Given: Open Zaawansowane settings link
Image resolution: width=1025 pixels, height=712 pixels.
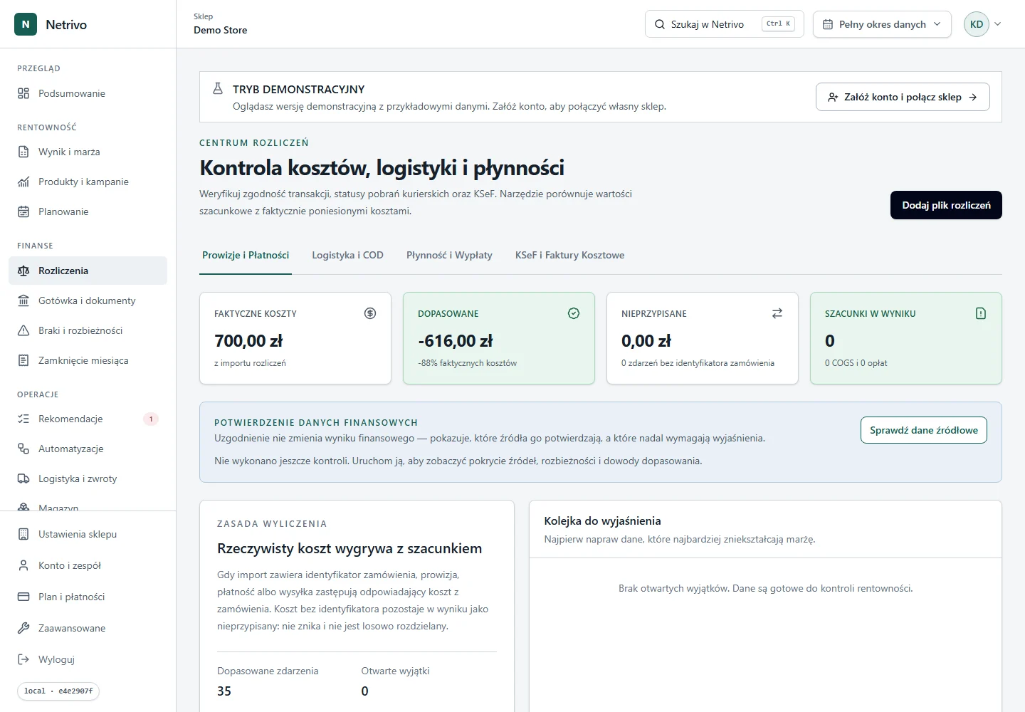Looking at the screenshot, I should pos(88,628).
